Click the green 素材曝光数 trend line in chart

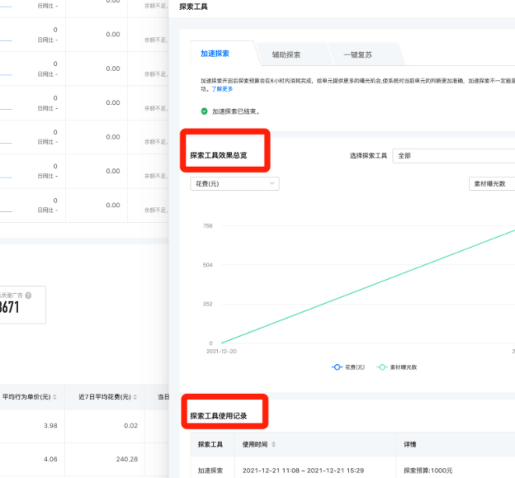368,286
